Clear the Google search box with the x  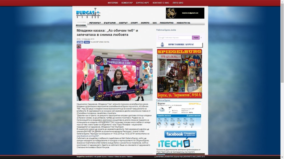click(201, 38)
